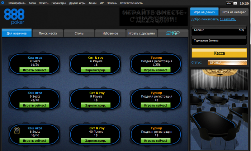Screen dimensions: 251x151
Task: Click the Баланс 50$ field
Action: (219, 30)
